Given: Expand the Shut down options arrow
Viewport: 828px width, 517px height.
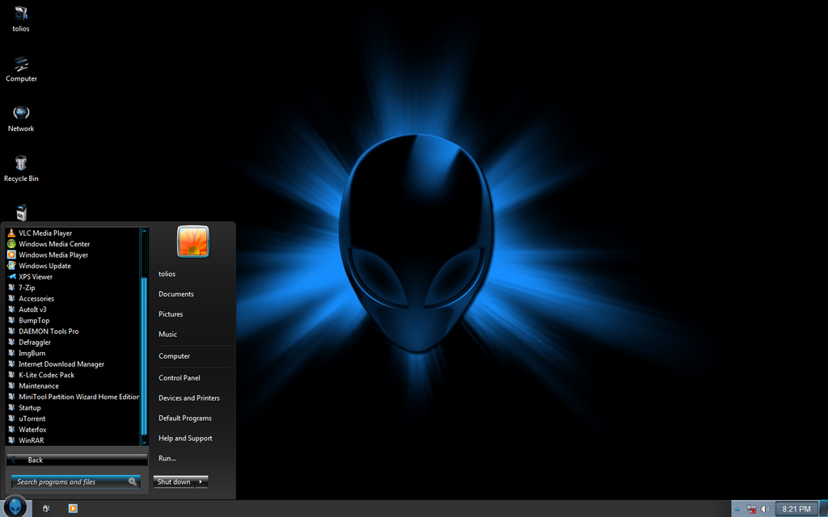Looking at the screenshot, I should tap(204, 481).
